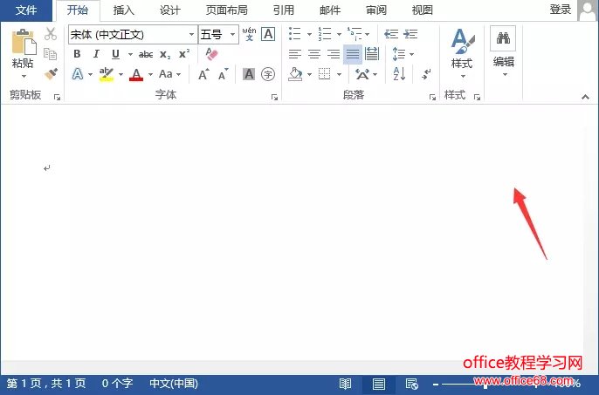Switch to 引用 References tab
The height and width of the screenshot is (395, 599).
tap(284, 10)
